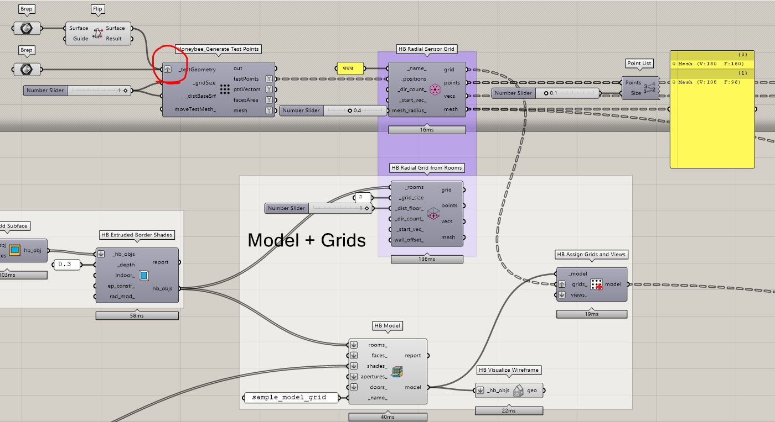Click the 'Honeybee_Generate Test Points' label
The image size is (775, 422).
click(218, 49)
